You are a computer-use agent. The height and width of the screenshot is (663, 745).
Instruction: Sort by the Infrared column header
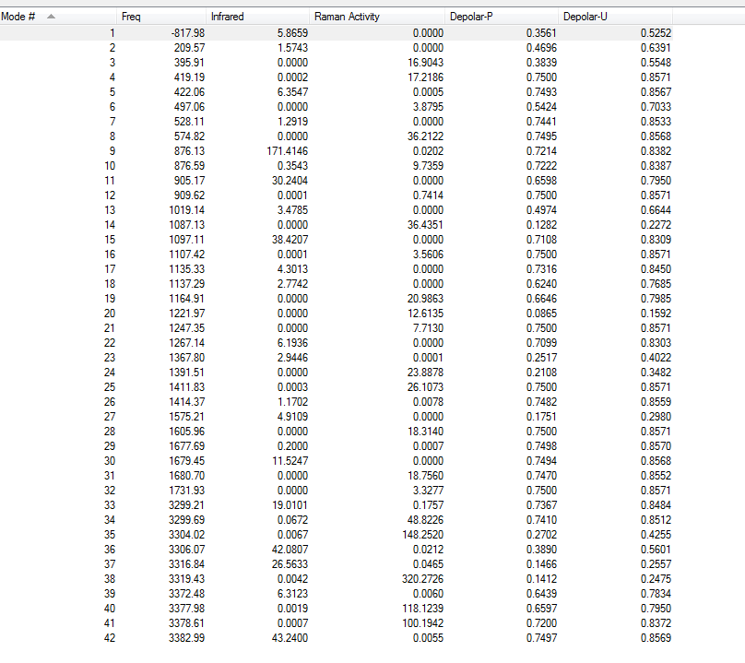pyautogui.click(x=257, y=17)
